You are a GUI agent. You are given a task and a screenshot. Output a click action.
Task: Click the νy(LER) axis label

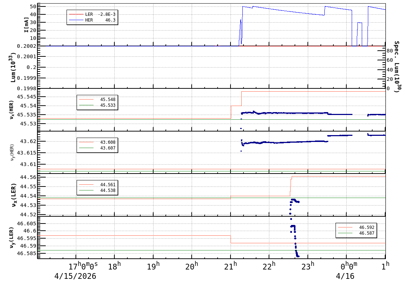tap(12, 238)
